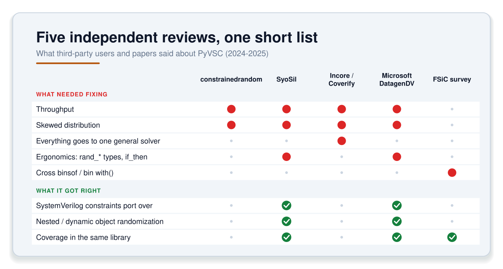
Task: Click 'SystemVerilog constraints port over' label
Action: [94, 205]
